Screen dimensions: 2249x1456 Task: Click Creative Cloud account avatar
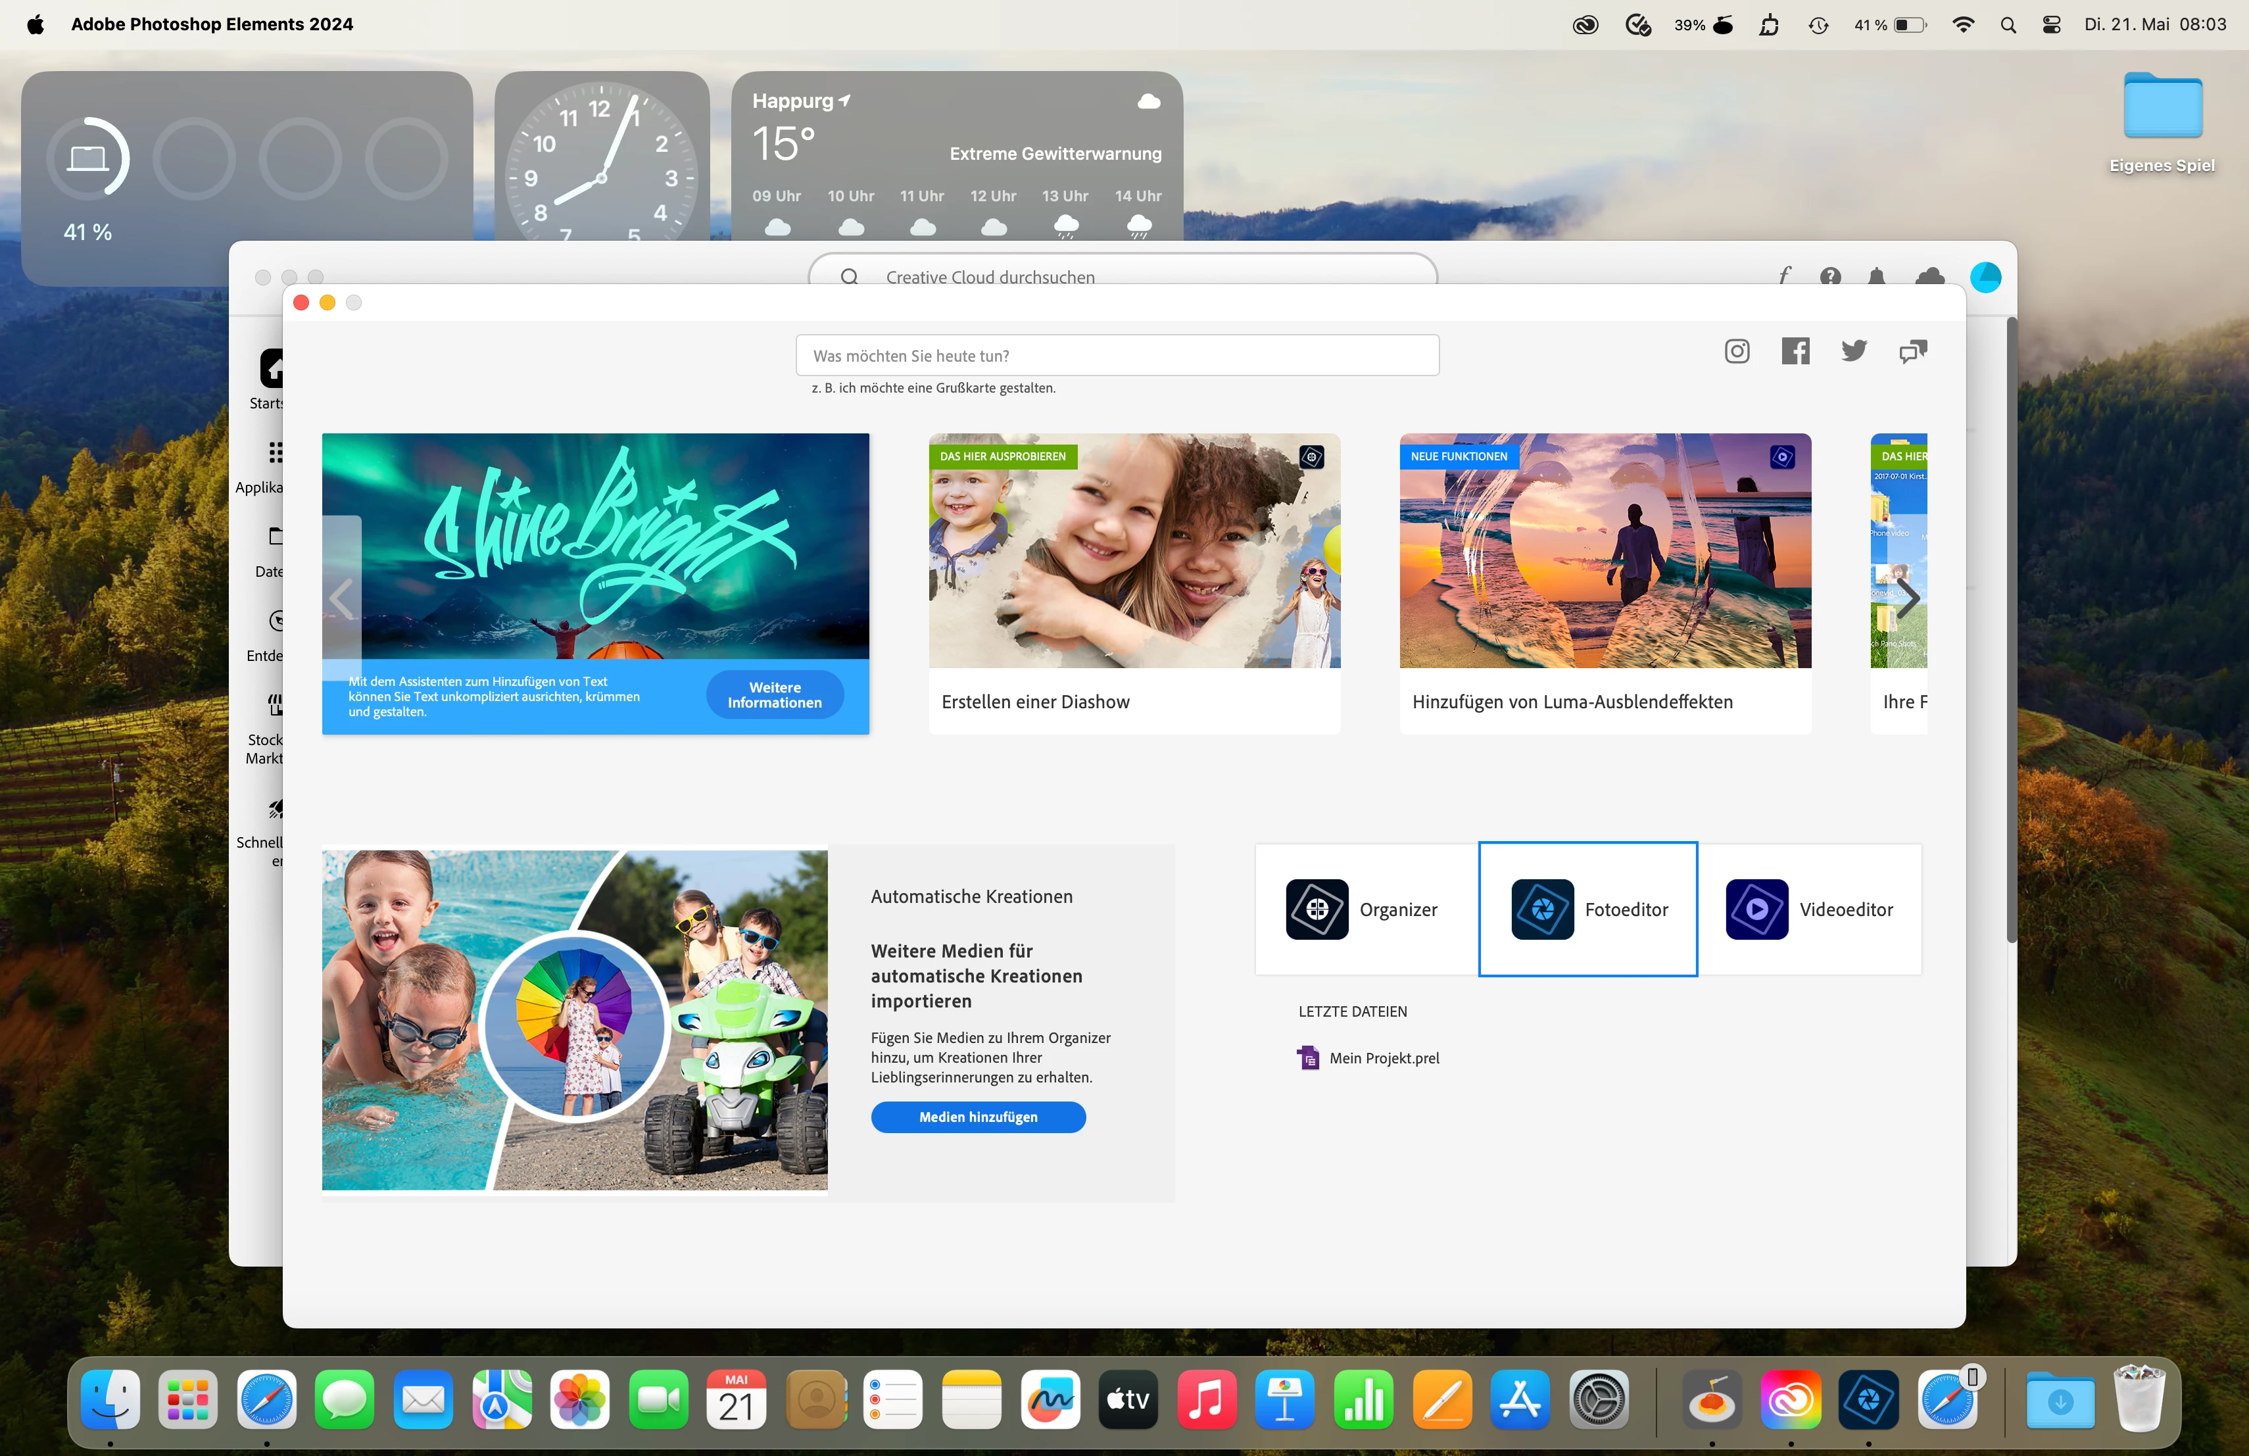point(1985,277)
